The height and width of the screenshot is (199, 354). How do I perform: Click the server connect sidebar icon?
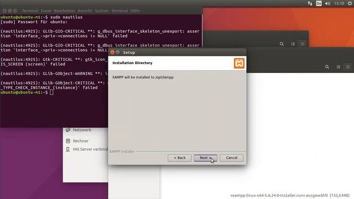tap(67, 149)
